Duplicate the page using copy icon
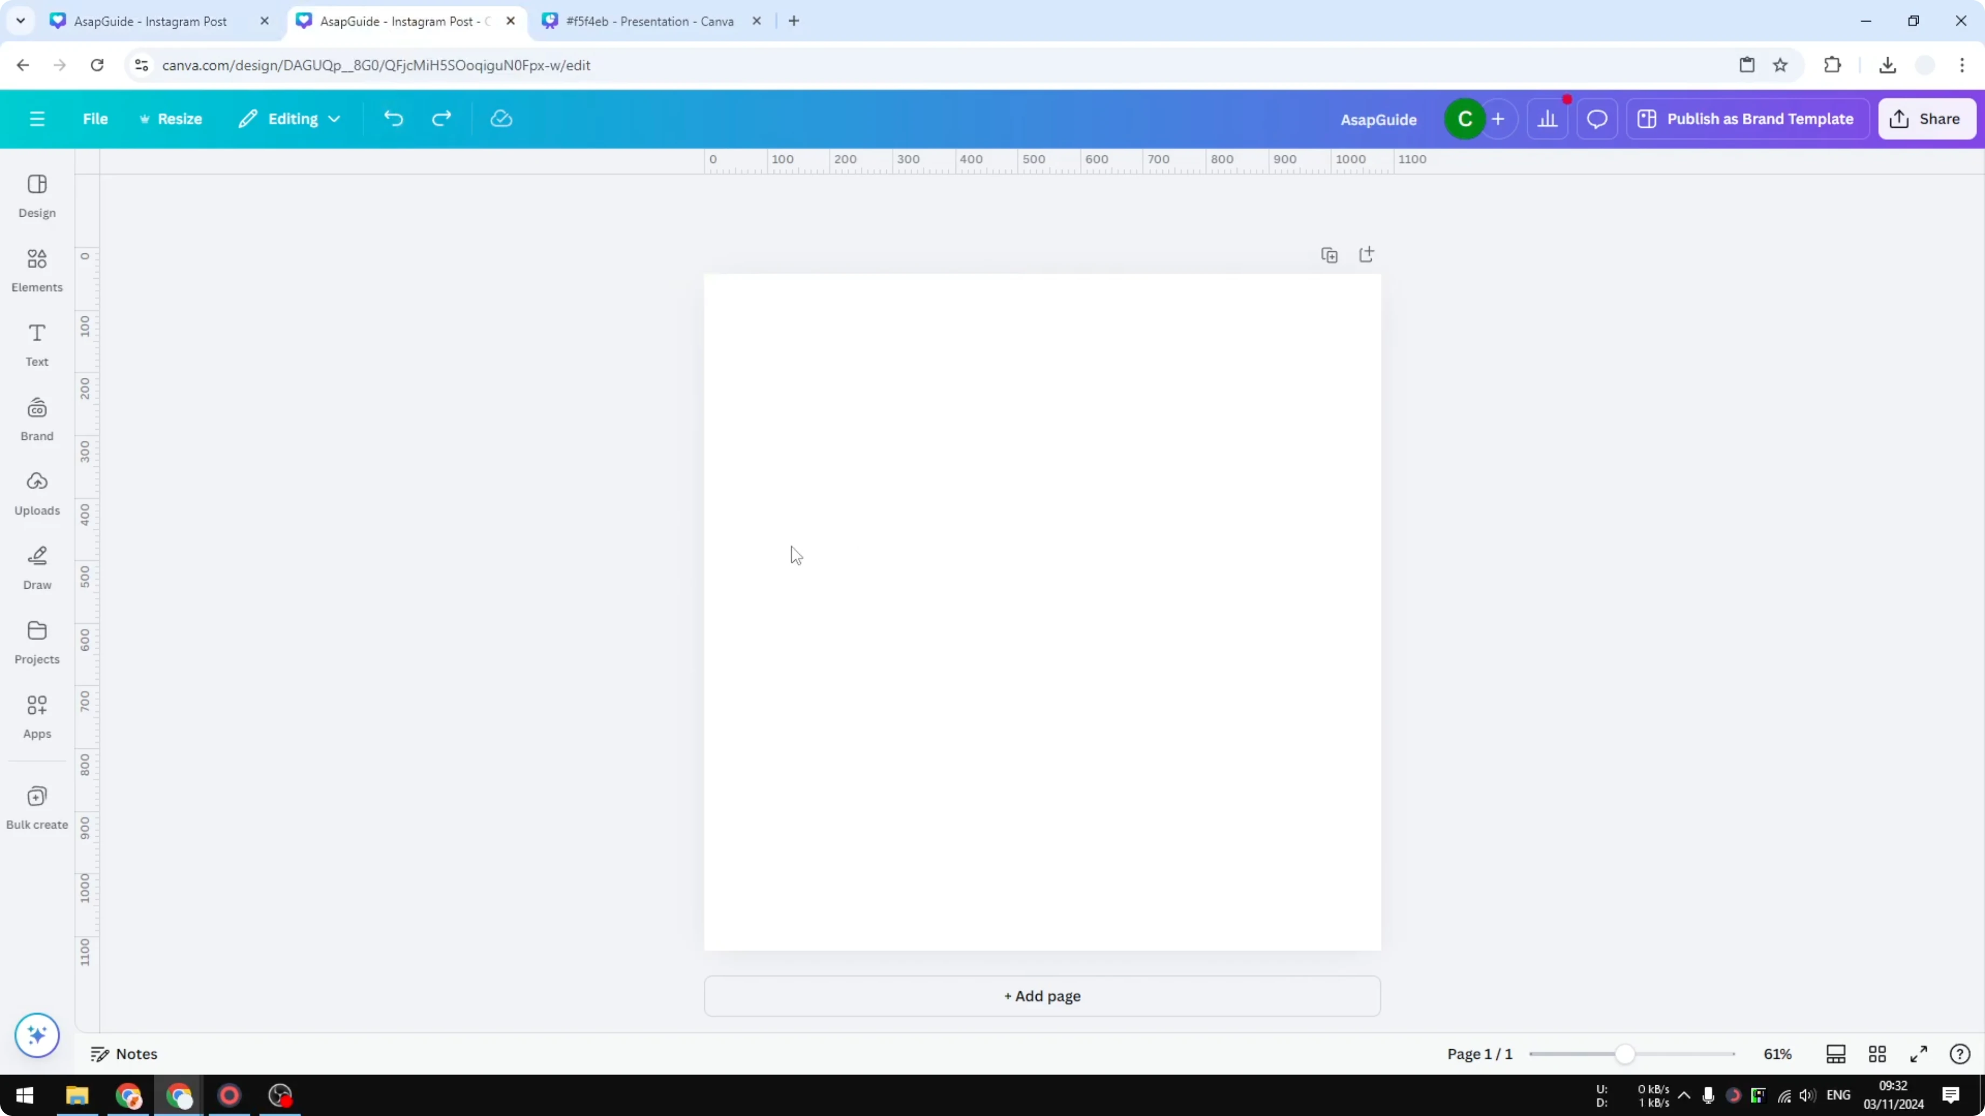This screenshot has height=1116, width=1985. pos(1329,254)
